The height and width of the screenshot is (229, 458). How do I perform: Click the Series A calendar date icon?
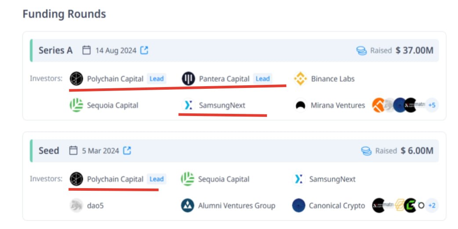tap(87, 50)
